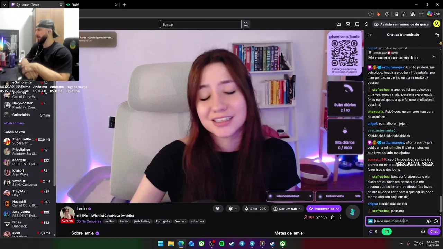The width and height of the screenshot is (443, 249).
Task: Click the justchatting tag
Action: tap(142, 221)
